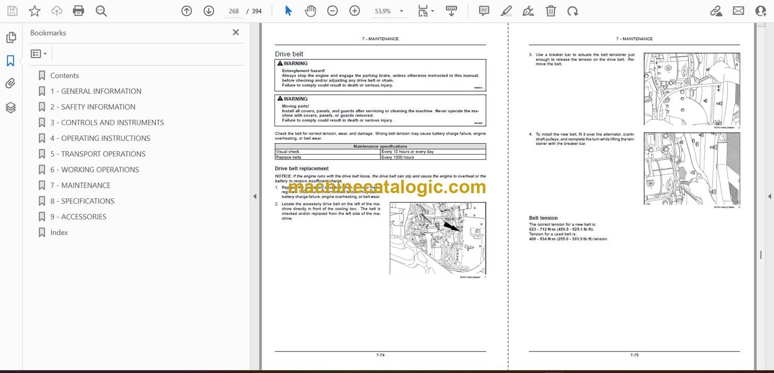Select the 7 - MAINTENANCE bookmark
The height and width of the screenshot is (373, 774).
click(x=80, y=185)
